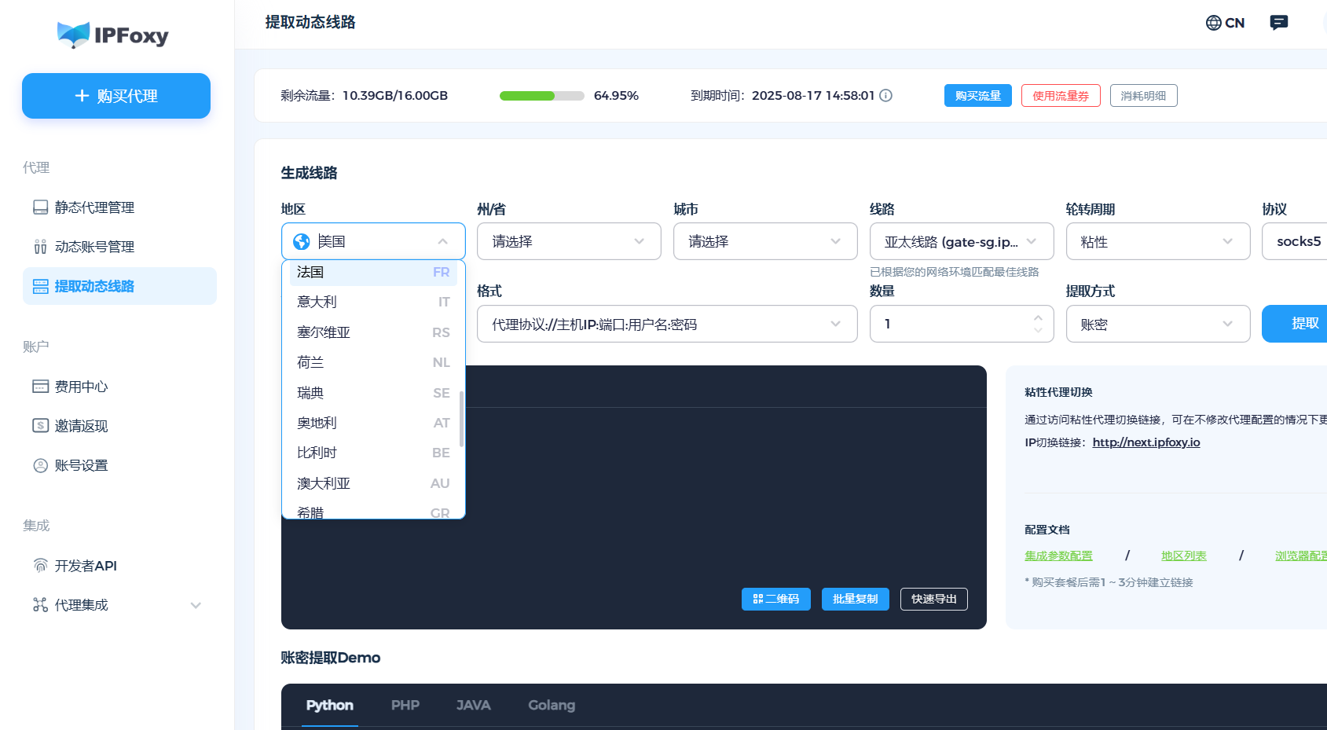The image size is (1327, 730).
Task: Click globe icon in region selector
Action: coord(302,241)
